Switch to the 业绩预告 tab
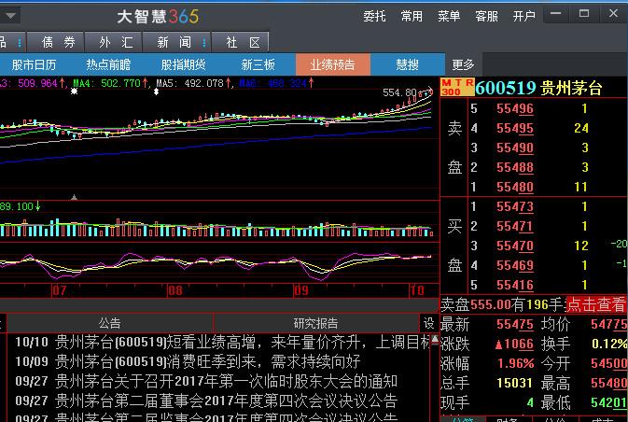Image resolution: width=628 pixels, height=422 pixels. click(333, 64)
